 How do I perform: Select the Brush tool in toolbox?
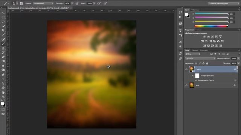tap(3, 44)
